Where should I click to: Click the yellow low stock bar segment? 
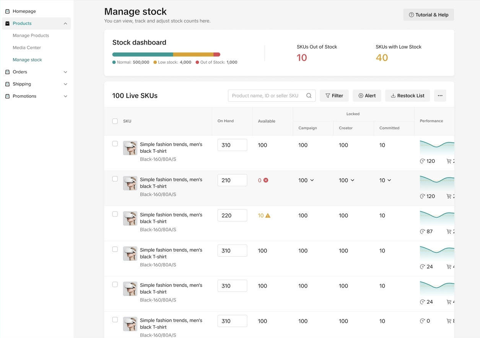pyautogui.click(x=193, y=55)
